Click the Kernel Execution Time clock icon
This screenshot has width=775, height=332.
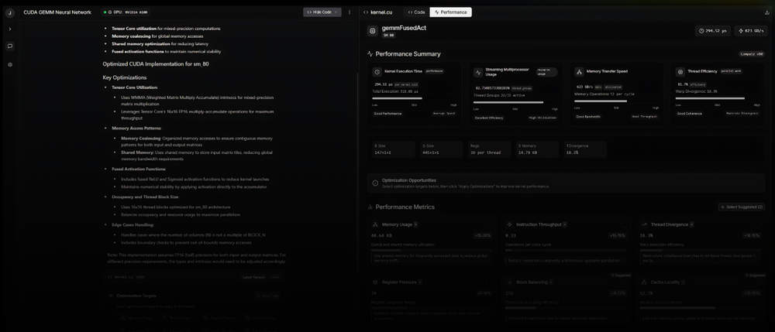tap(377, 71)
